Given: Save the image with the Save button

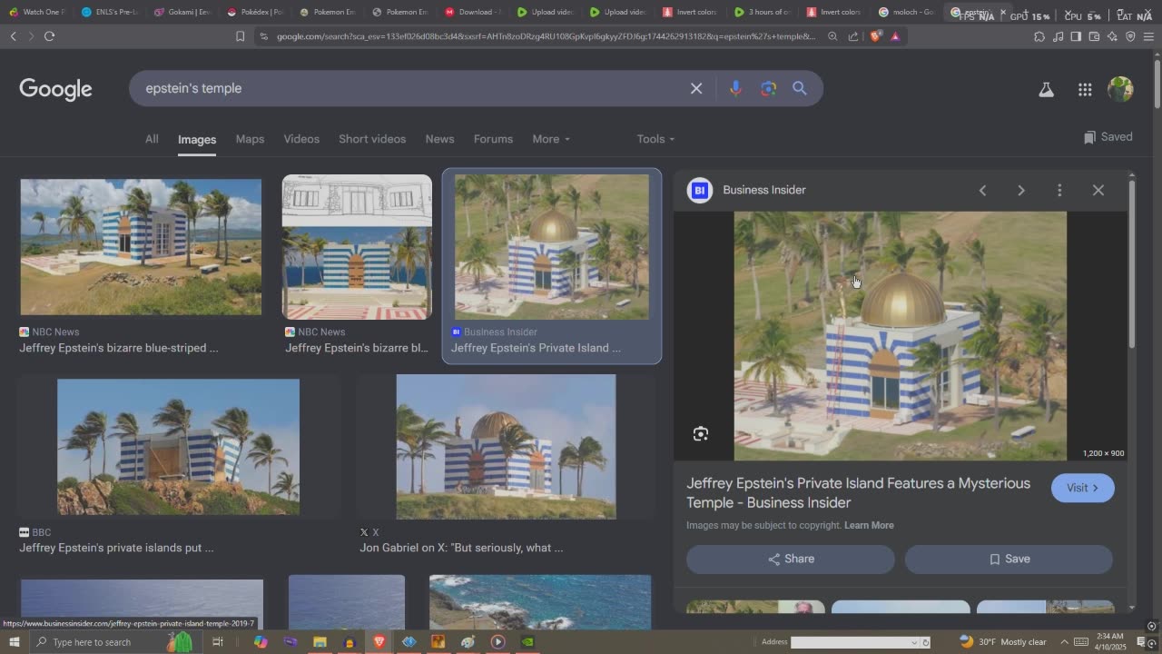Looking at the screenshot, I should pos(1009,559).
